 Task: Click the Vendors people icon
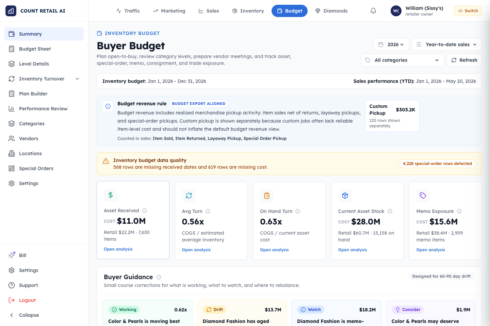pyautogui.click(x=12, y=139)
